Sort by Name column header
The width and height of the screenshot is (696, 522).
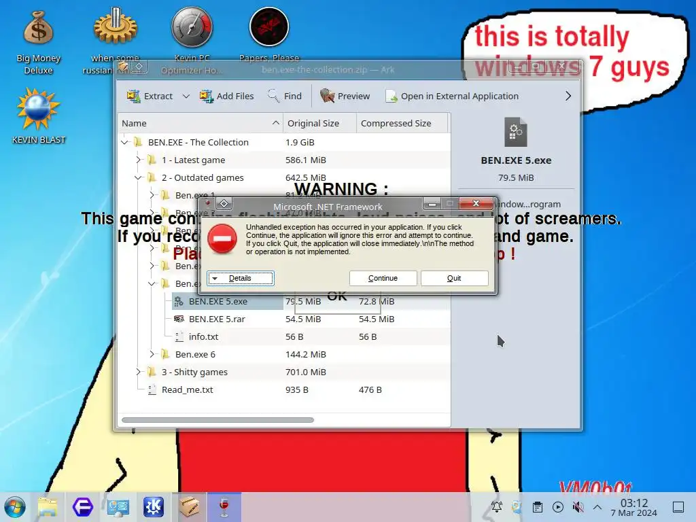click(201, 123)
